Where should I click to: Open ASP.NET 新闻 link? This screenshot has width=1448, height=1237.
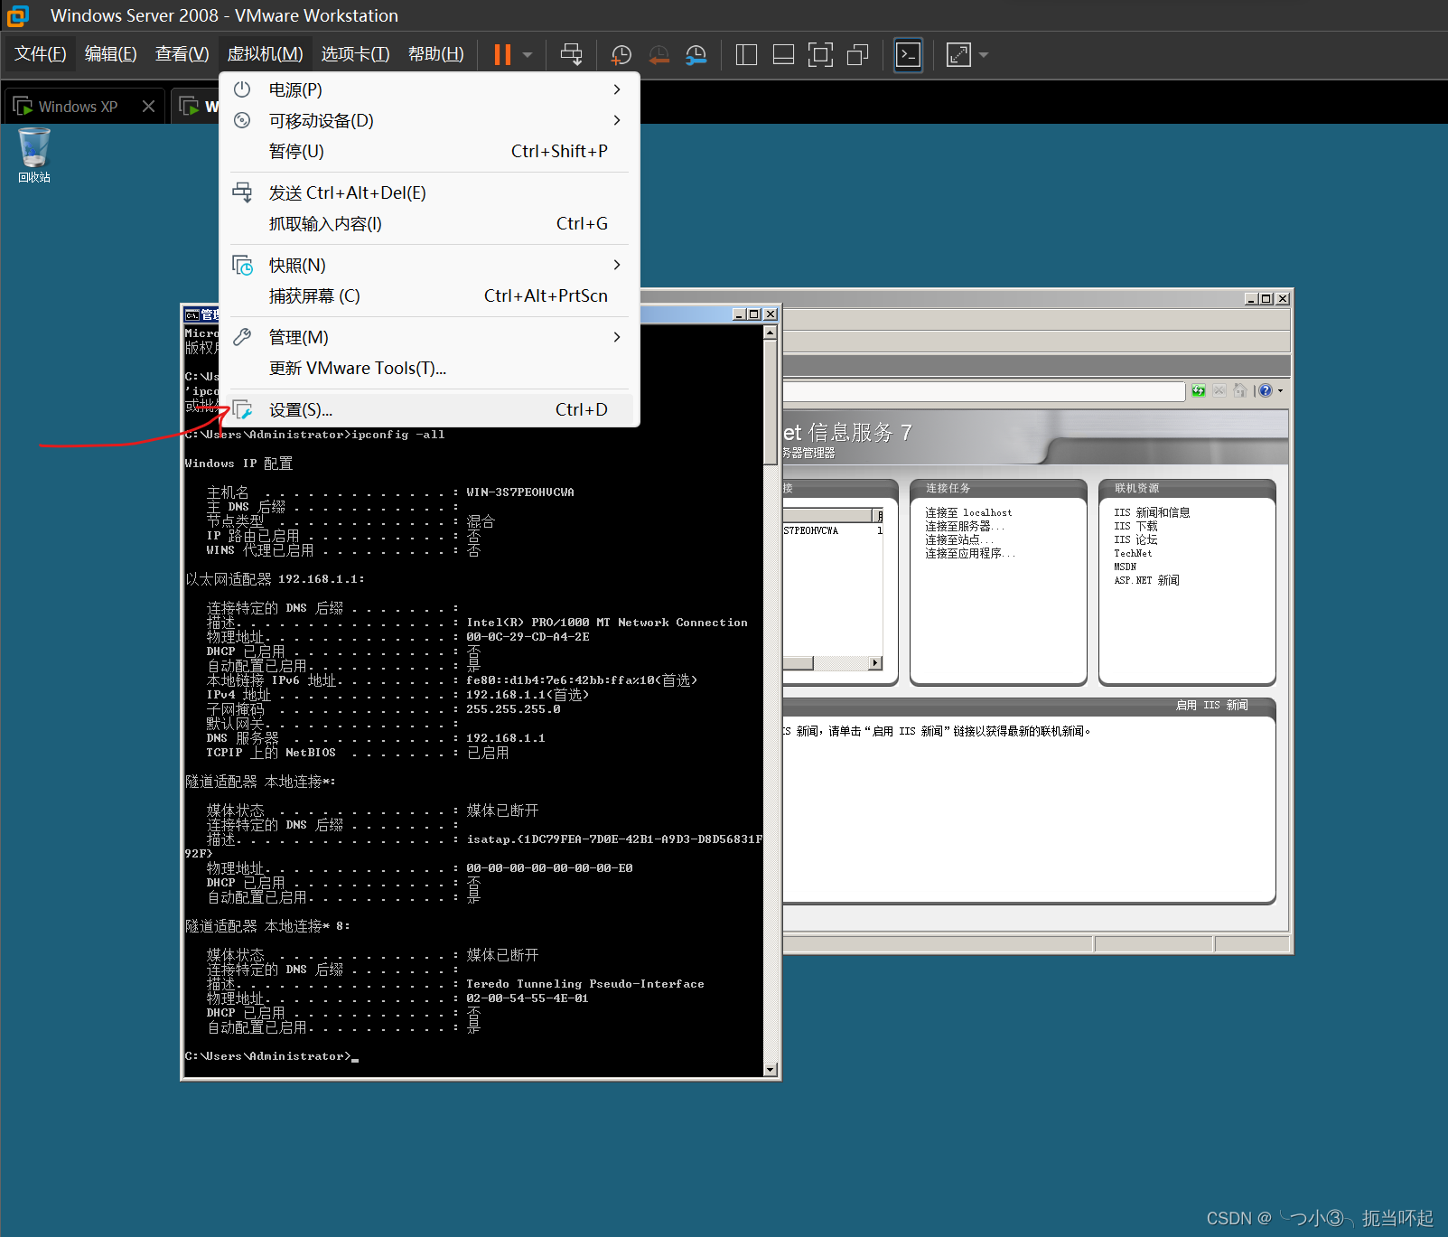point(1146,580)
